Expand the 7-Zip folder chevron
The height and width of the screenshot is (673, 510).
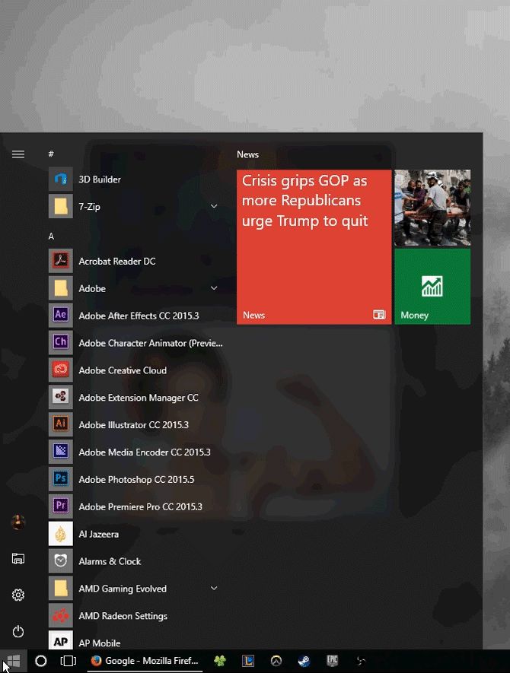point(214,207)
